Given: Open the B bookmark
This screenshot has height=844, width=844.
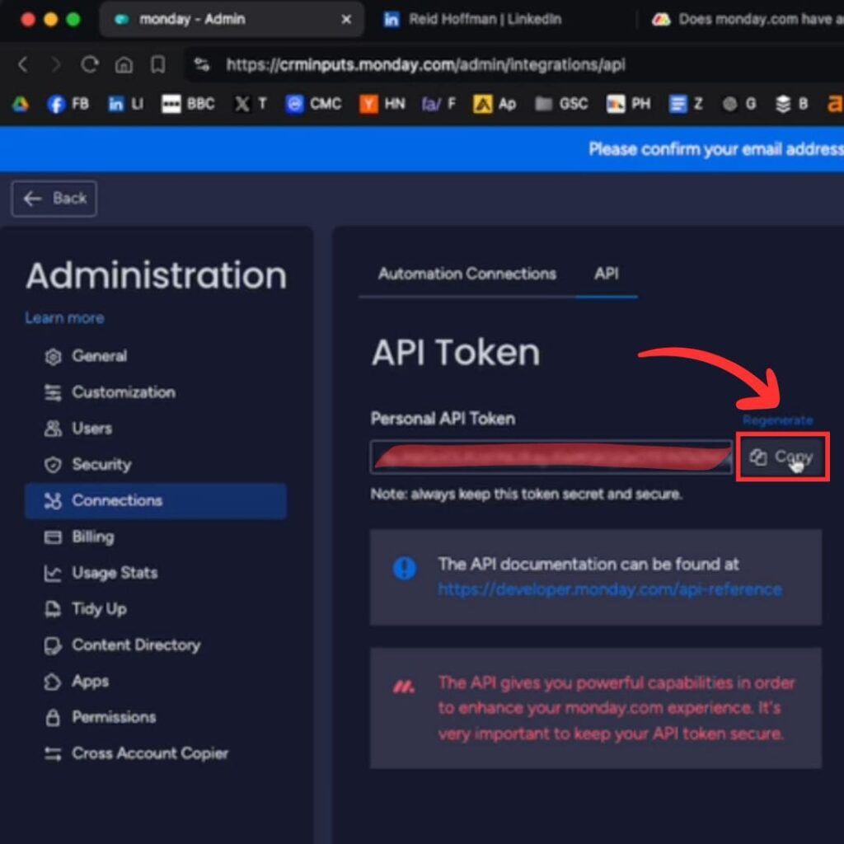Looking at the screenshot, I should 791,104.
